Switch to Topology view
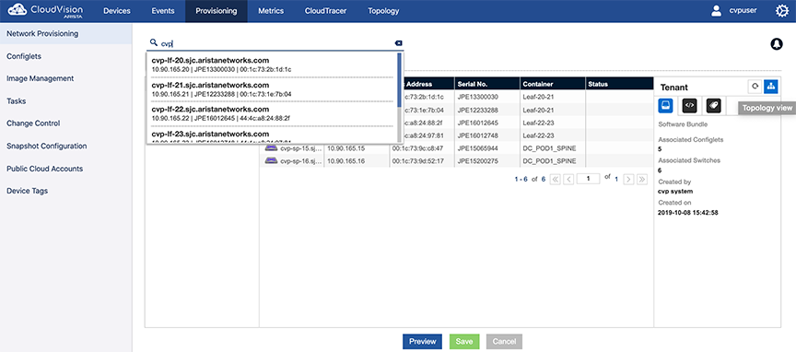Viewport: 796px width, 352px height. (x=770, y=87)
